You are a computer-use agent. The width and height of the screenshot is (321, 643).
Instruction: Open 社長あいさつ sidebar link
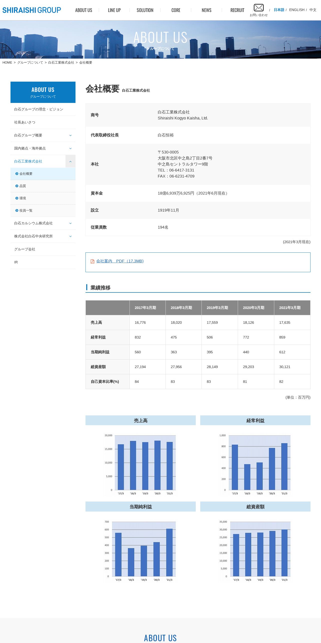pos(43,122)
